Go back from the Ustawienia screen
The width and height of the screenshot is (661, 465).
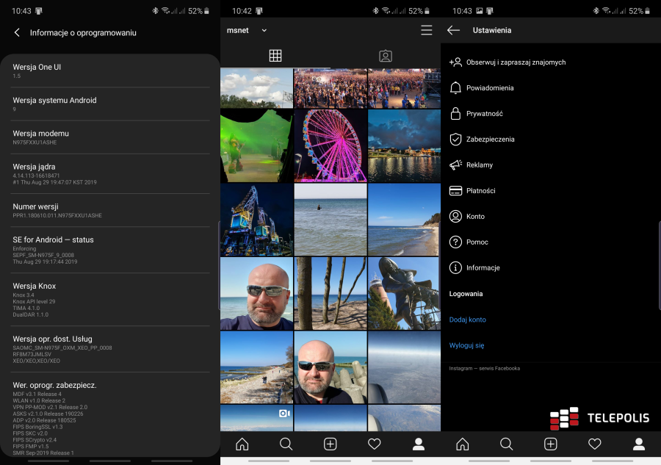(x=455, y=30)
